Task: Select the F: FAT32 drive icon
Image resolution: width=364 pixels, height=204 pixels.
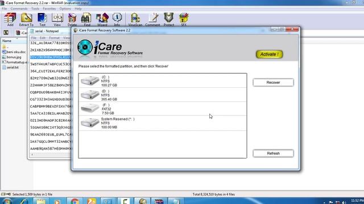Action: click(x=90, y=108)
